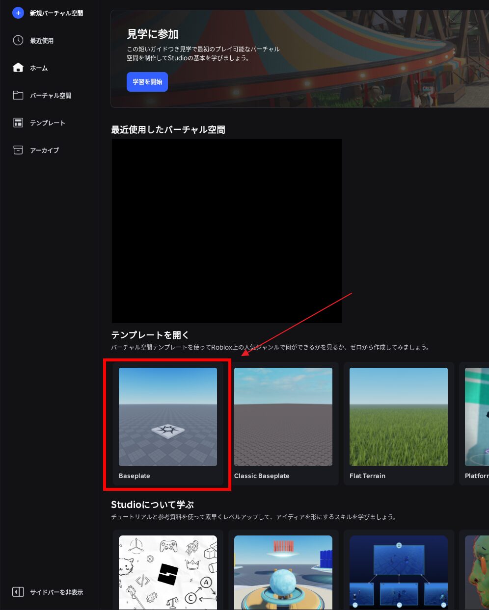Click the clock icon for recently used
Image resolution: width=489 pixels, height=610 pixels.
click(18, 40)
